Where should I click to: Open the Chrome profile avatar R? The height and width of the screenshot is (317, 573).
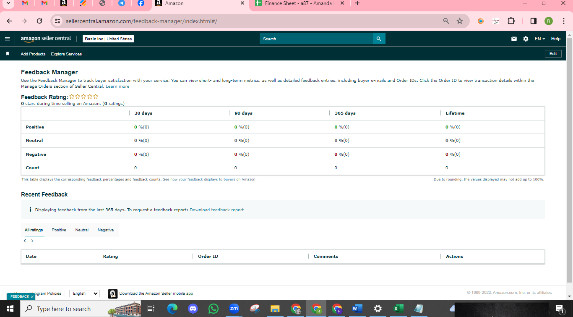[x=549, y=21]
